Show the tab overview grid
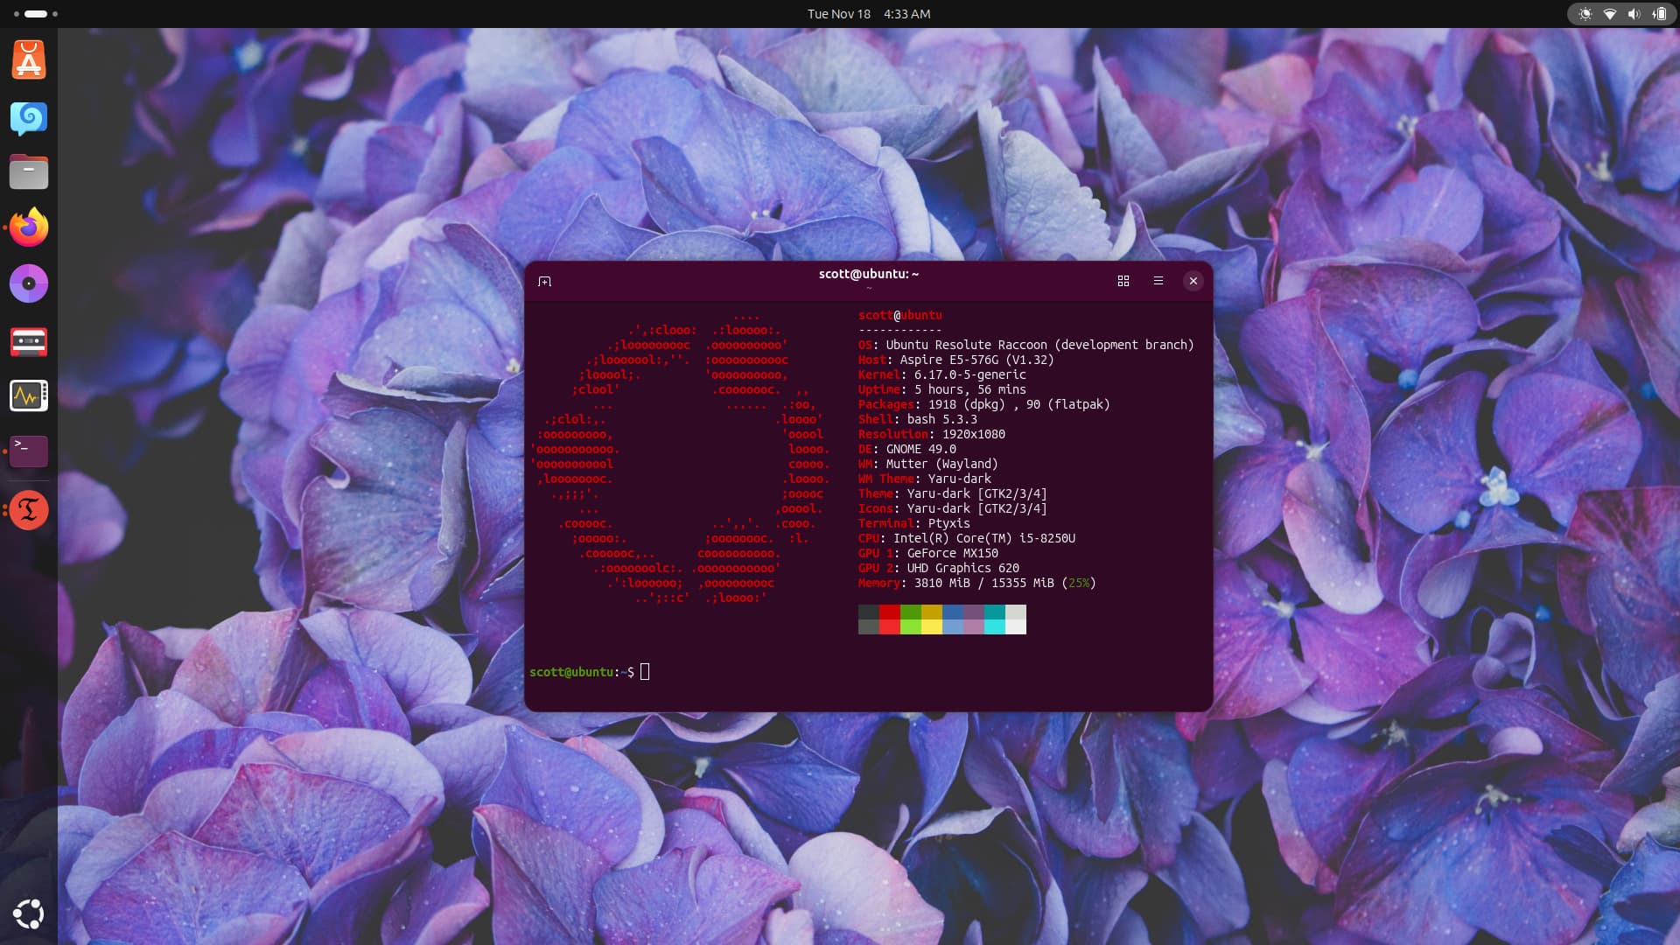The width and height of the screenshot is (1680, 945). click(1123, 281)
